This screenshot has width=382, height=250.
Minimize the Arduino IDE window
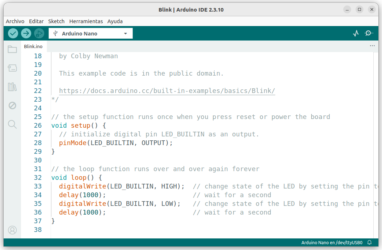pos(347,10)
